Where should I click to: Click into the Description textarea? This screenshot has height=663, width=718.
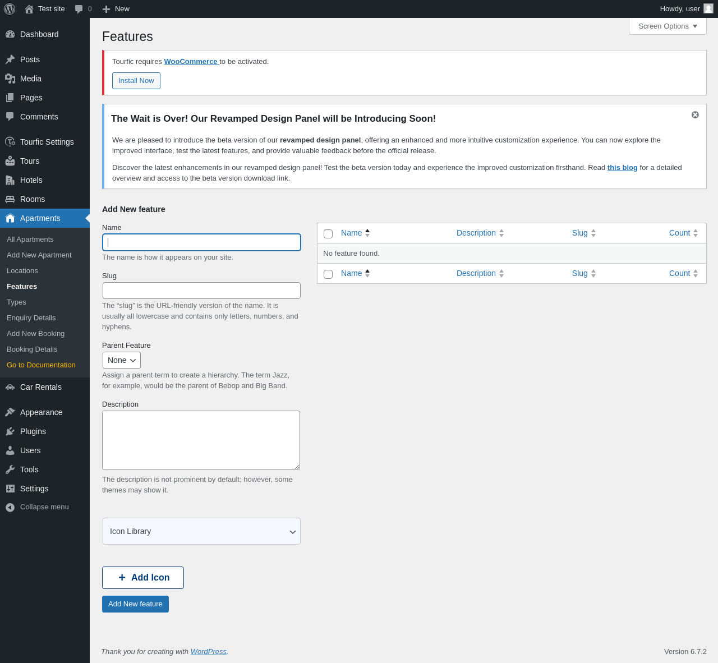pos(201,440)
